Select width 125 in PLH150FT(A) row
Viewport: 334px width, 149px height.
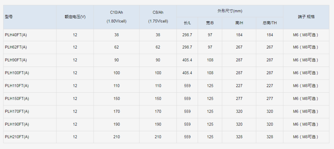click(x=210, y=99)
